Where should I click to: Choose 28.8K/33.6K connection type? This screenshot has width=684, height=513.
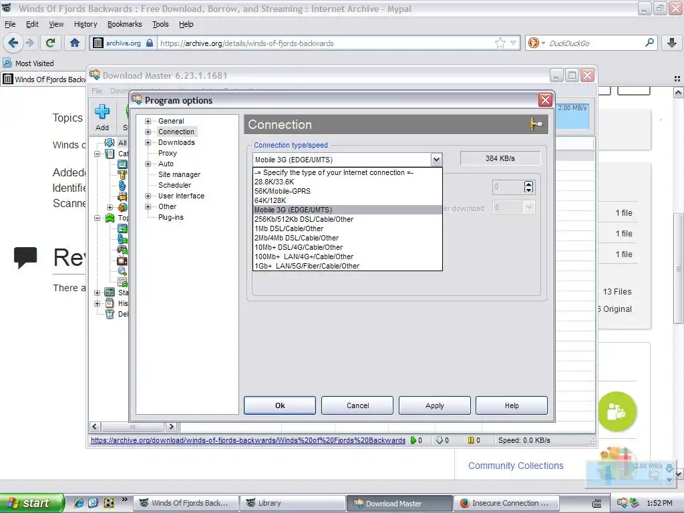tap(347, 182)
